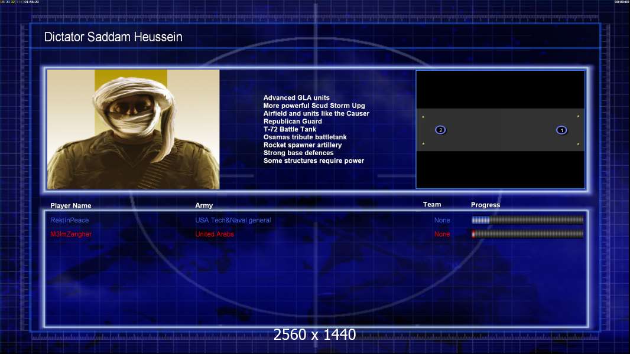The height and width of the screenshot is (354, 630).
Task: Click the Dictator Saddam Heussein title
Action: coord(113,37)
